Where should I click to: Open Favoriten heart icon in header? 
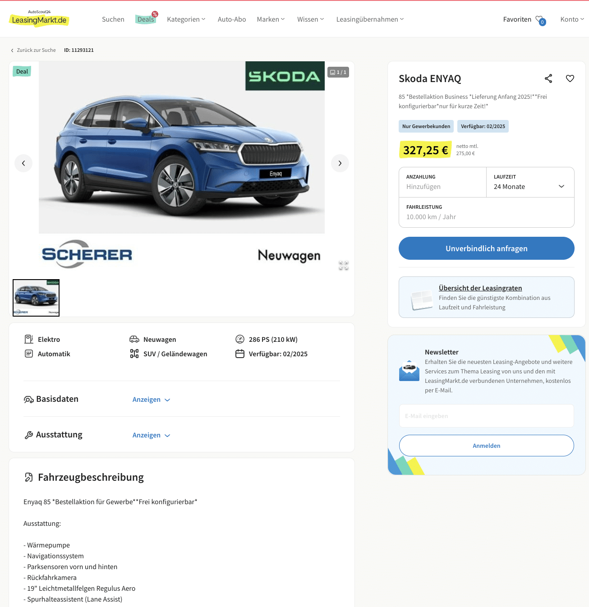(x=540, y=20)
